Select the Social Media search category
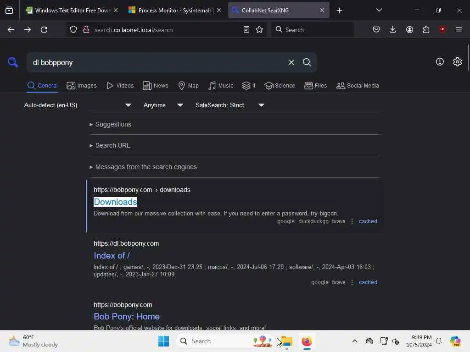This screenshot has height=352, width=470. [358, 86]
